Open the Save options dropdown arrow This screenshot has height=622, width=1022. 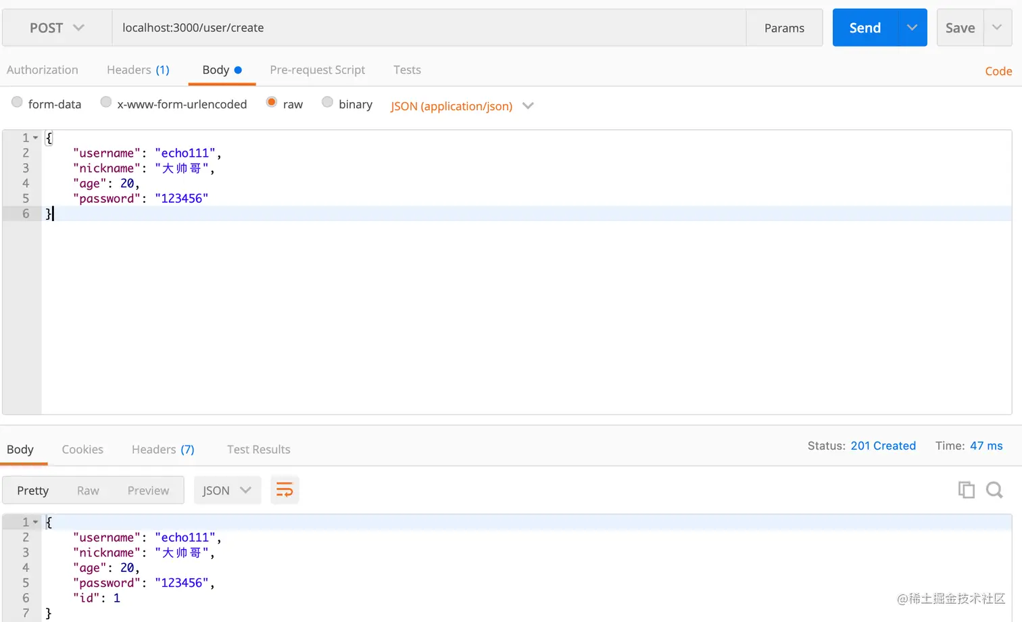click(997, 28)
